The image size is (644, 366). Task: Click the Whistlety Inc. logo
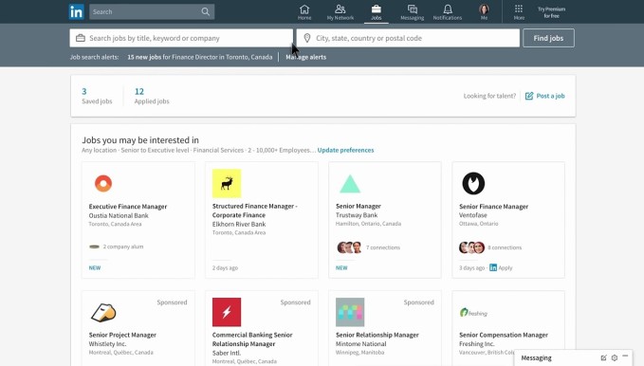[x=103, y=312]
